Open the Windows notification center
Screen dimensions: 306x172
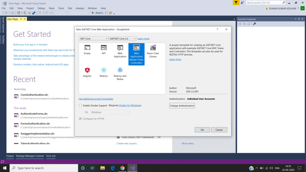[x=299, y=168]
